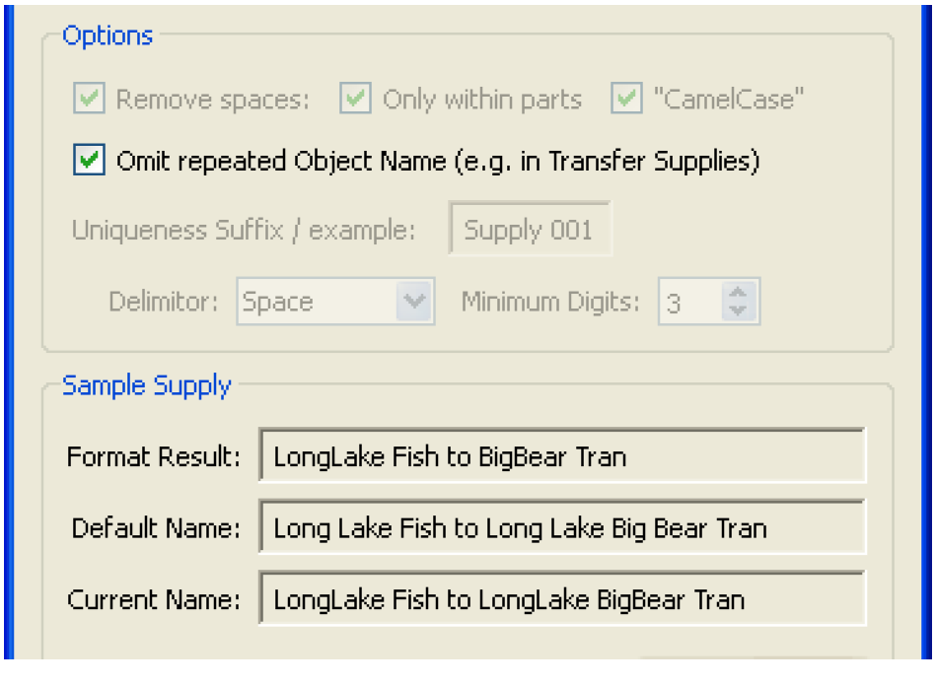Click the "Current Name:" label
937x686 pixels.
154,599
